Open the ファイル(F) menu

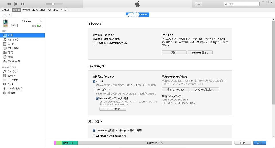6,10
